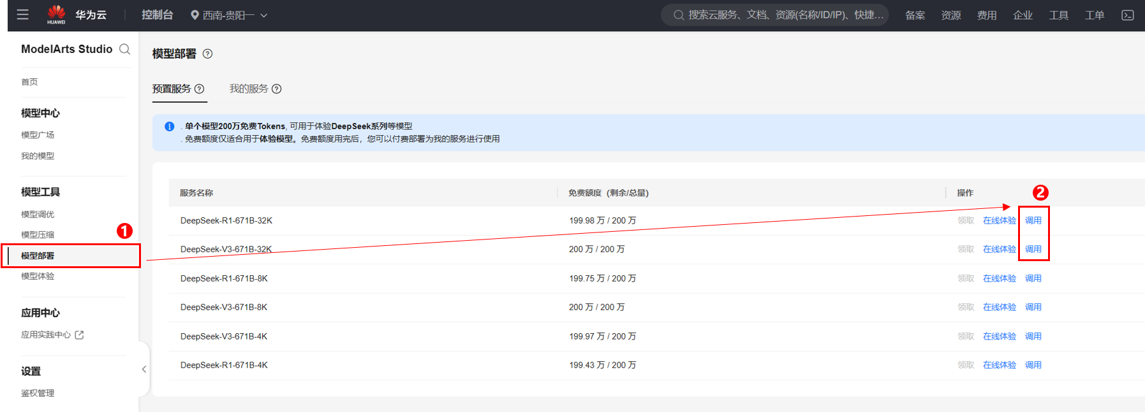Open 鉴权管理 under settings

38,393
